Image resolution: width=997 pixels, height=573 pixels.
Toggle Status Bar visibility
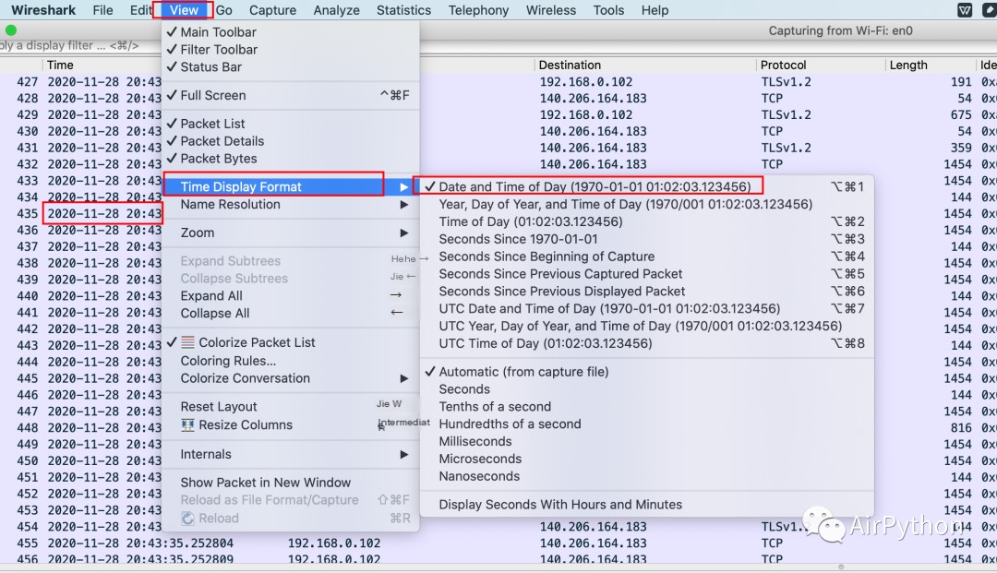[291, 66]
